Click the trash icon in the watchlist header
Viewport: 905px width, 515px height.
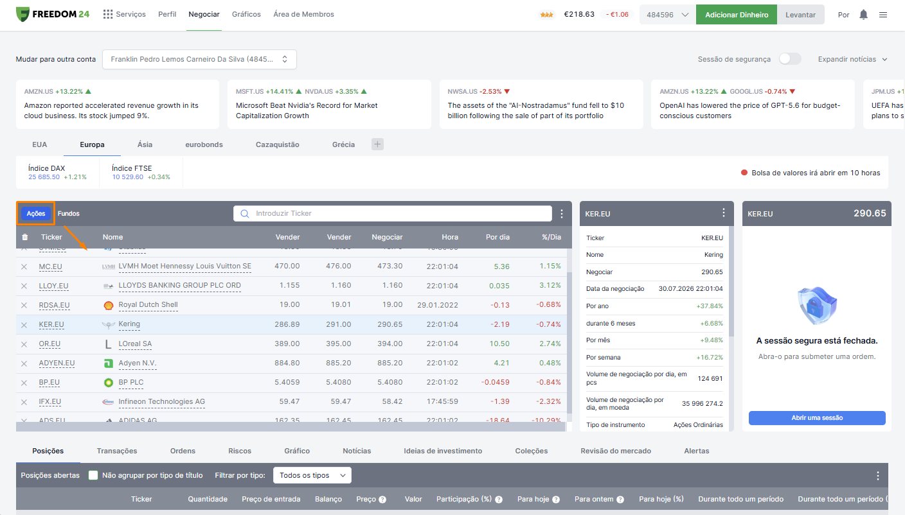pyautogui.click(x=24, y=237)
